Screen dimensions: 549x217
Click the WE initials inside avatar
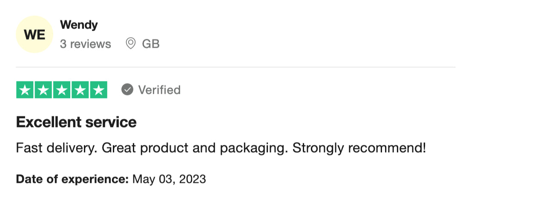(34, 35)
